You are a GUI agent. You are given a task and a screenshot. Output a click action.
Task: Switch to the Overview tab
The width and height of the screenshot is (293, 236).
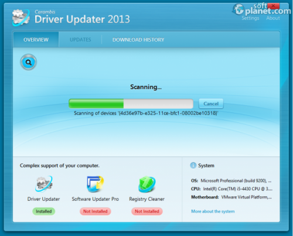36,40
